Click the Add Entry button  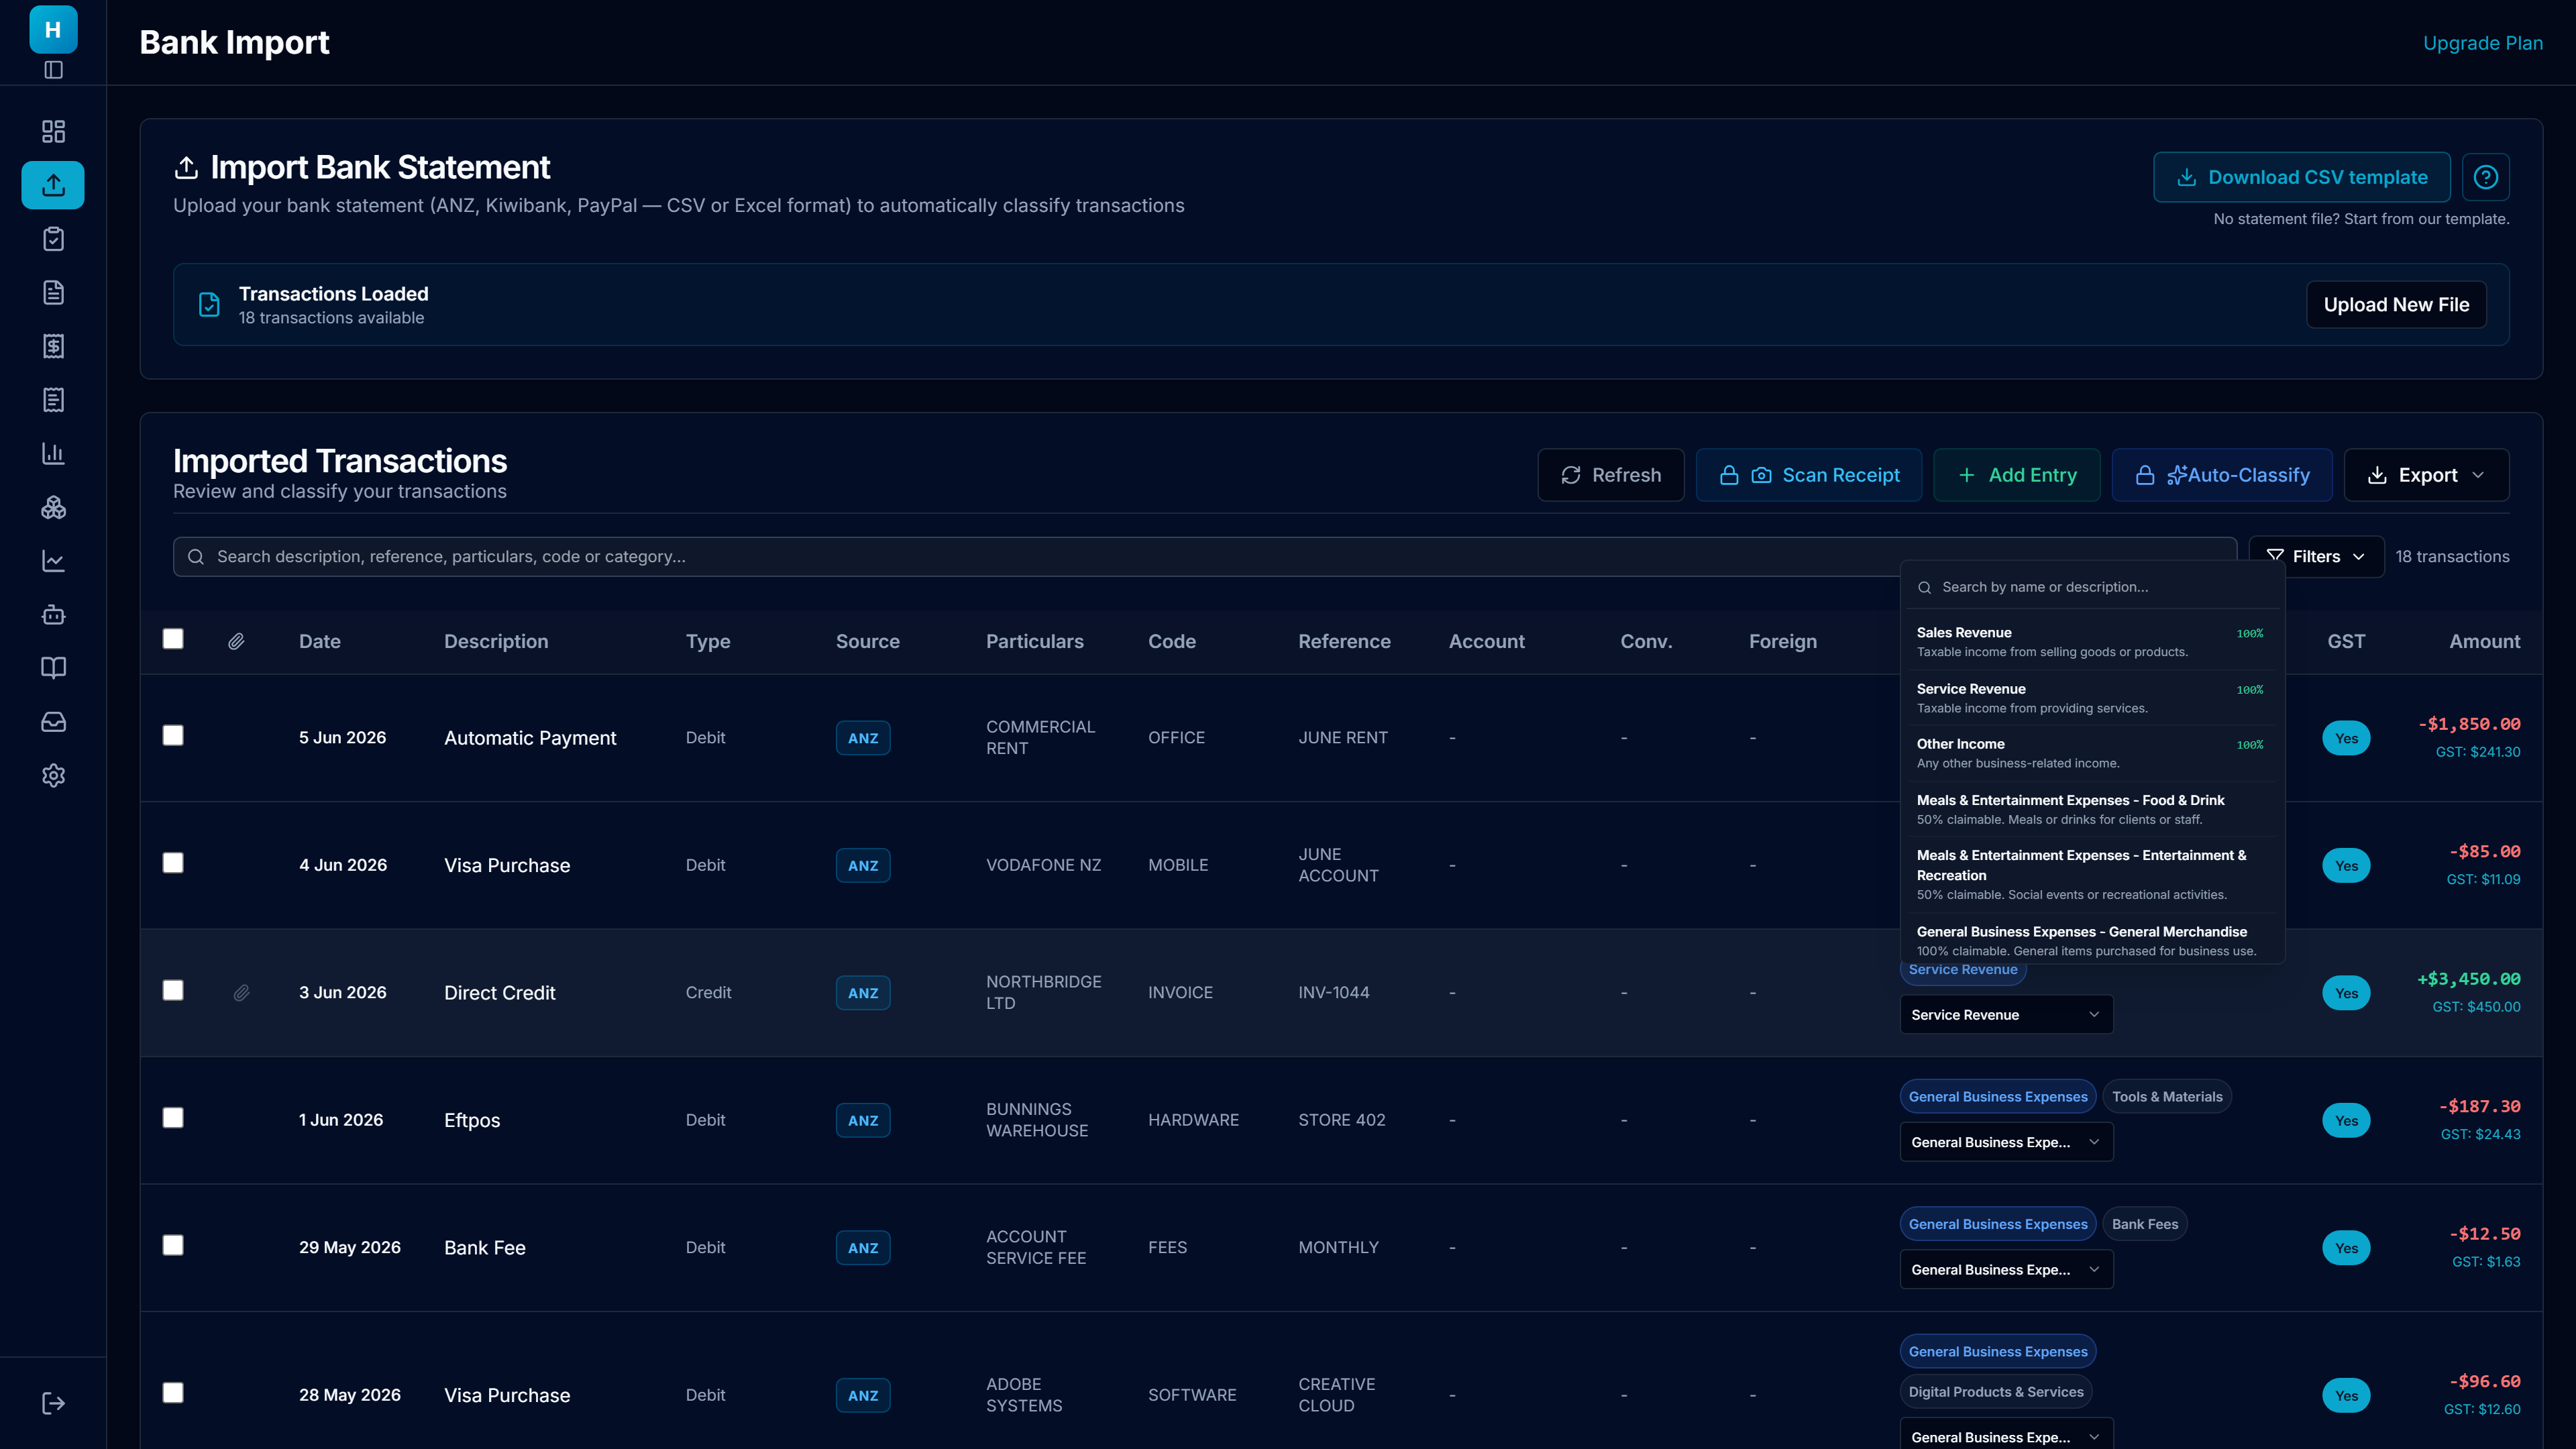click(x=2016, y=475)
